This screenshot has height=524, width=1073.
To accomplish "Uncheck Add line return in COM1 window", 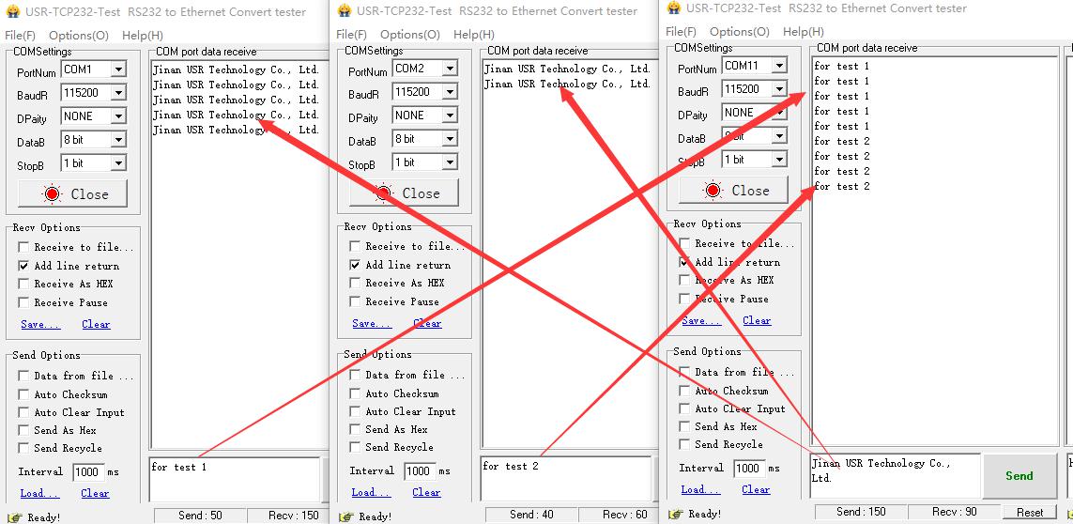I will [24, 266].
